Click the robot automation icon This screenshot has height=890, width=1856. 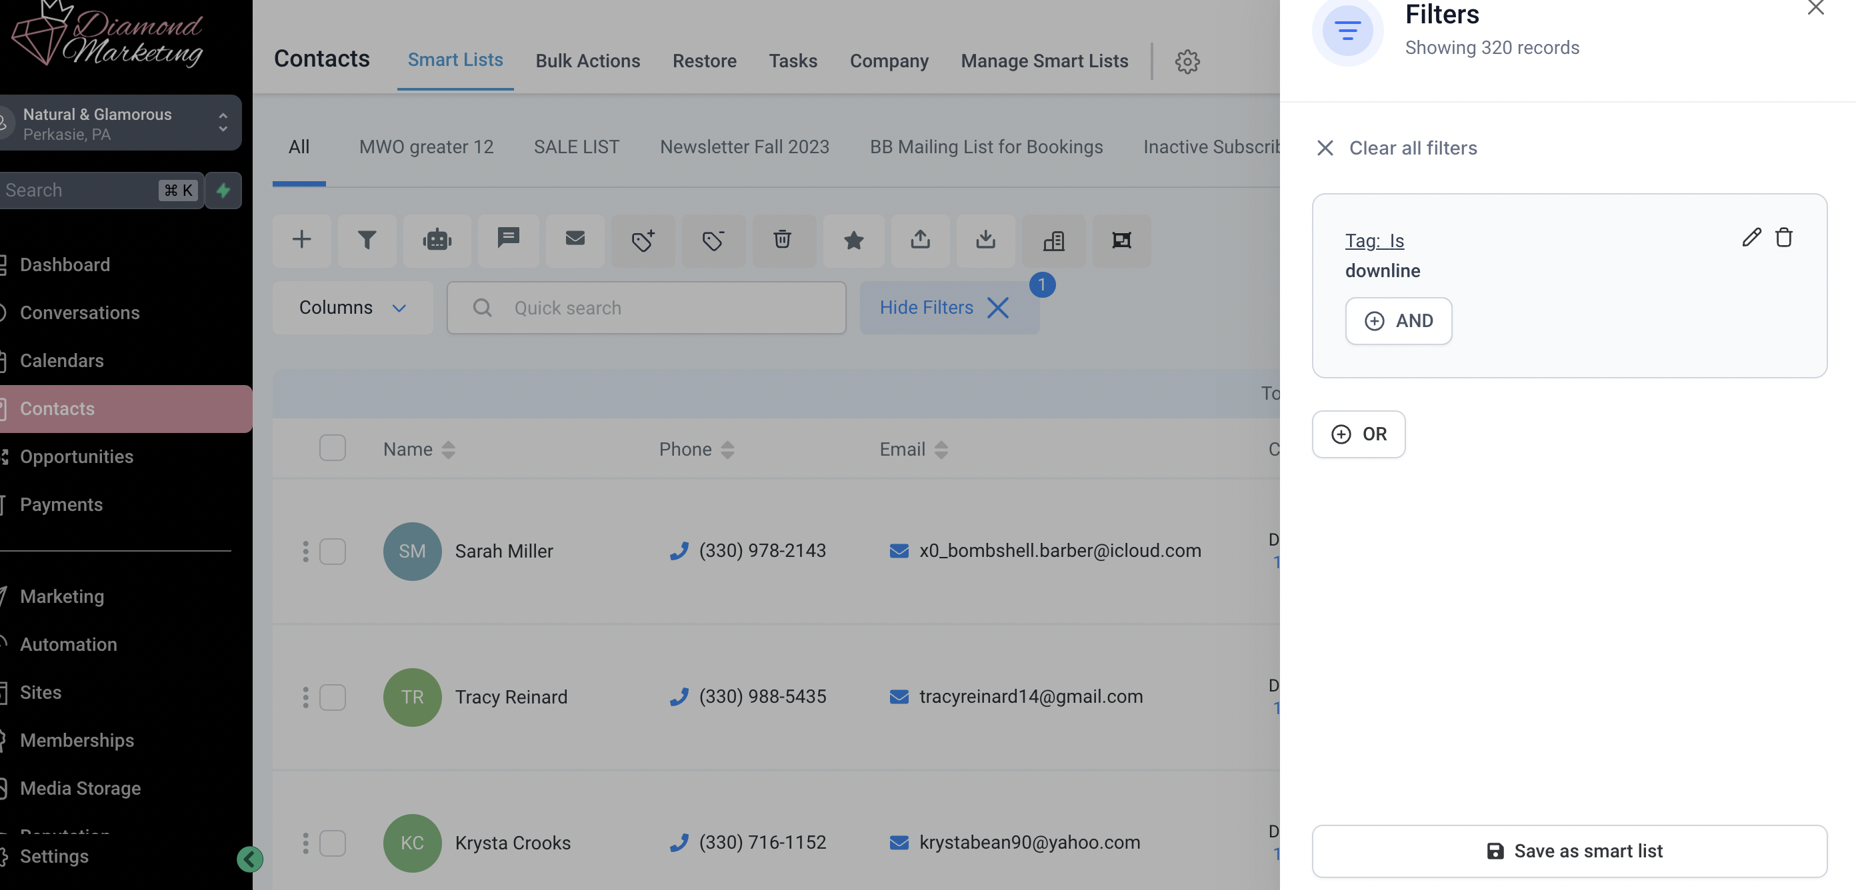tap(437, 240)
